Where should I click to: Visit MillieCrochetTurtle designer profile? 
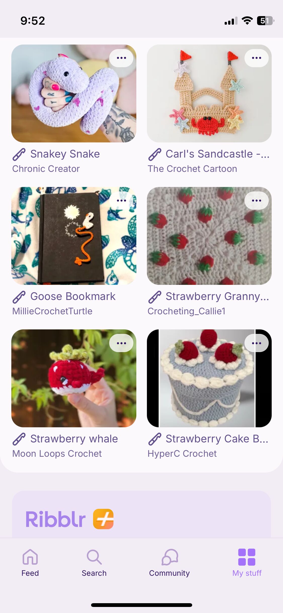52,311
